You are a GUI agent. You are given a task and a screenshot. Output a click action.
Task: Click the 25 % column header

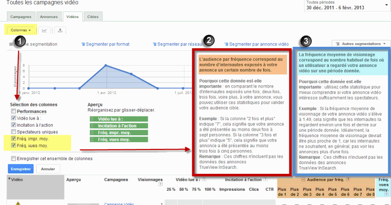click(171, 189)
